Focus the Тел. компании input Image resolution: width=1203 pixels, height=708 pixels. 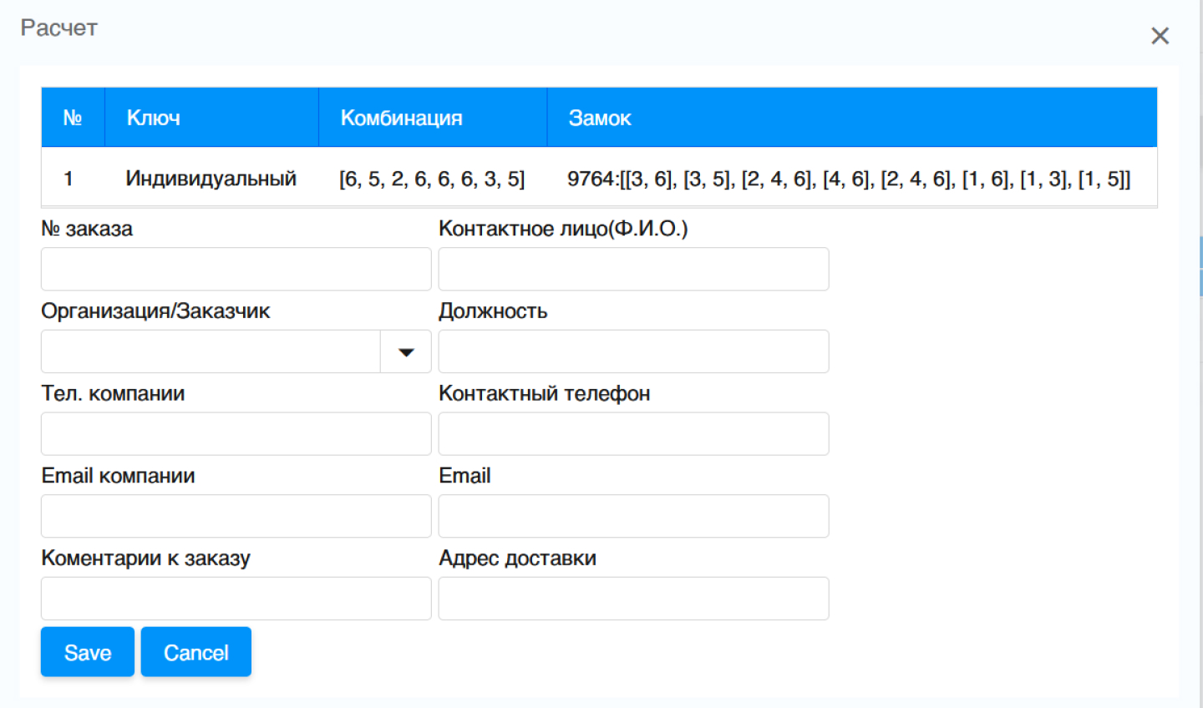(236, 434)
